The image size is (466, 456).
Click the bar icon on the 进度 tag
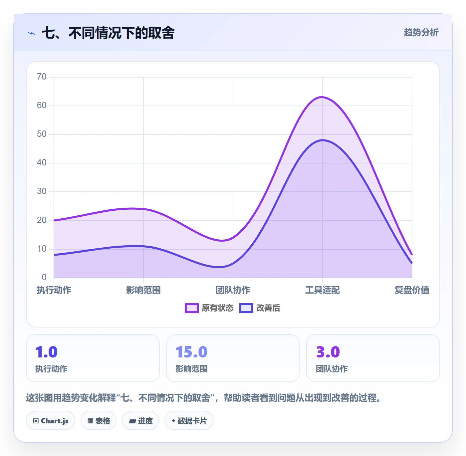(132, 421)
